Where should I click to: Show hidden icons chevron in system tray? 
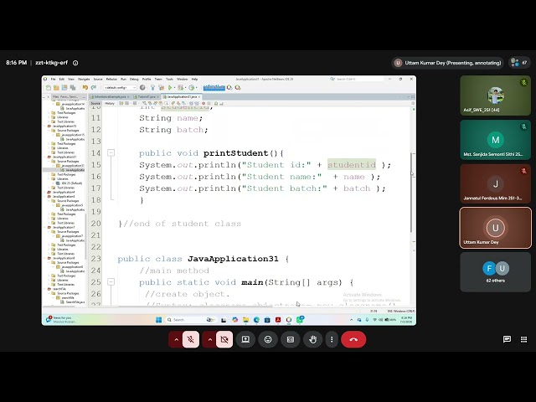(x=352, y=320)
